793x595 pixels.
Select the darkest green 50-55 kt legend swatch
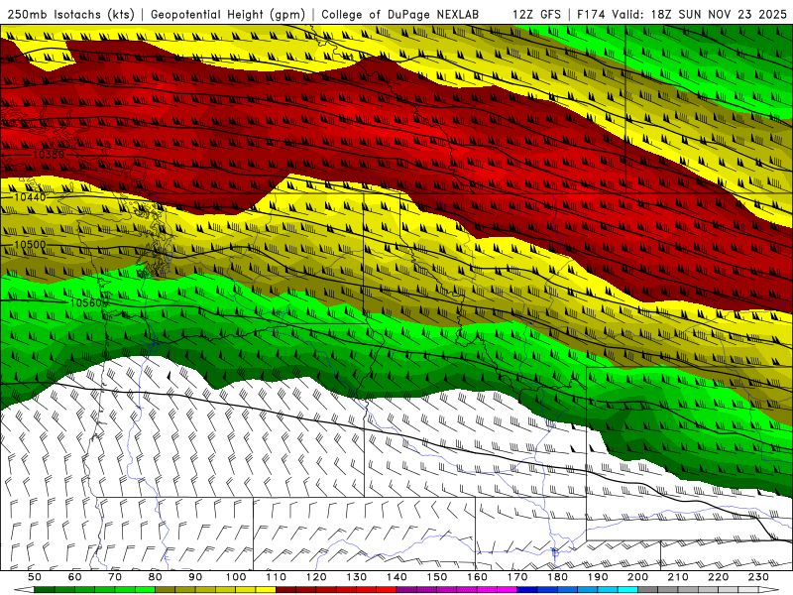pyautogui.click(x=44, y=589)
